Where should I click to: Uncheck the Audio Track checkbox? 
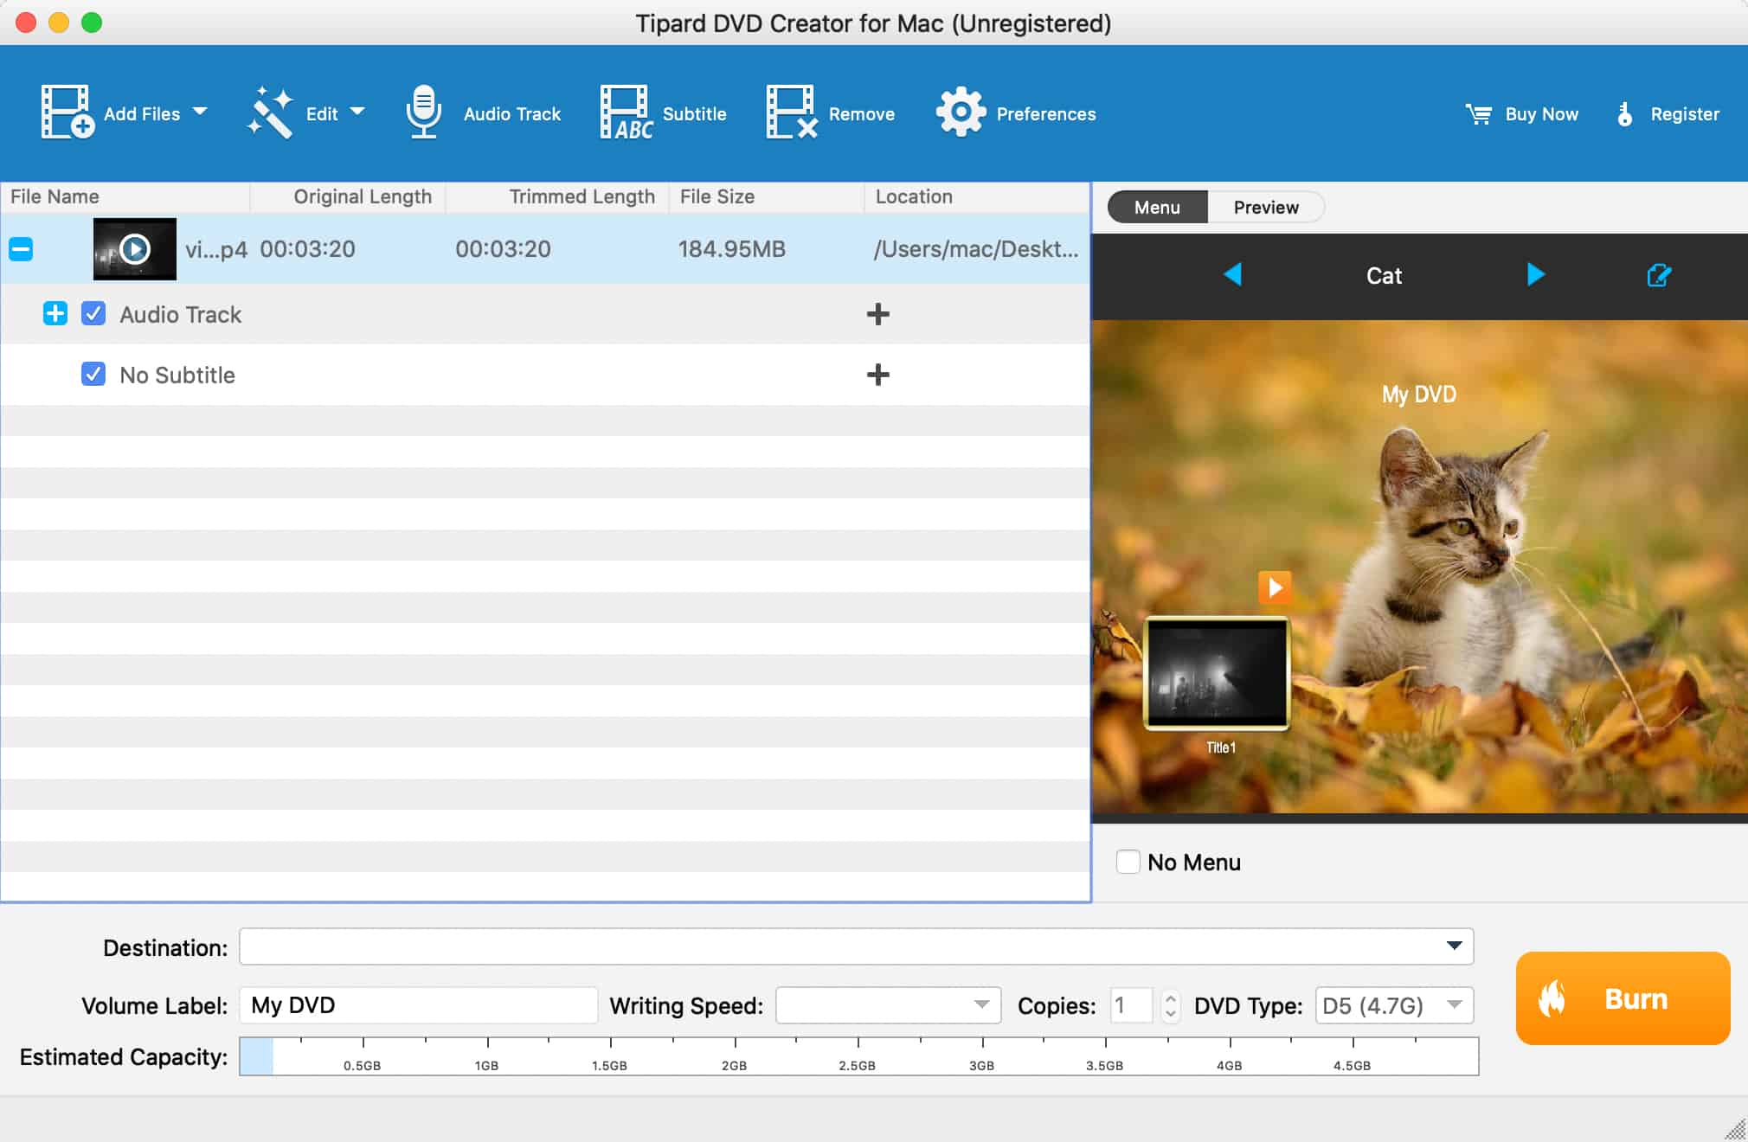coord(93,313)
